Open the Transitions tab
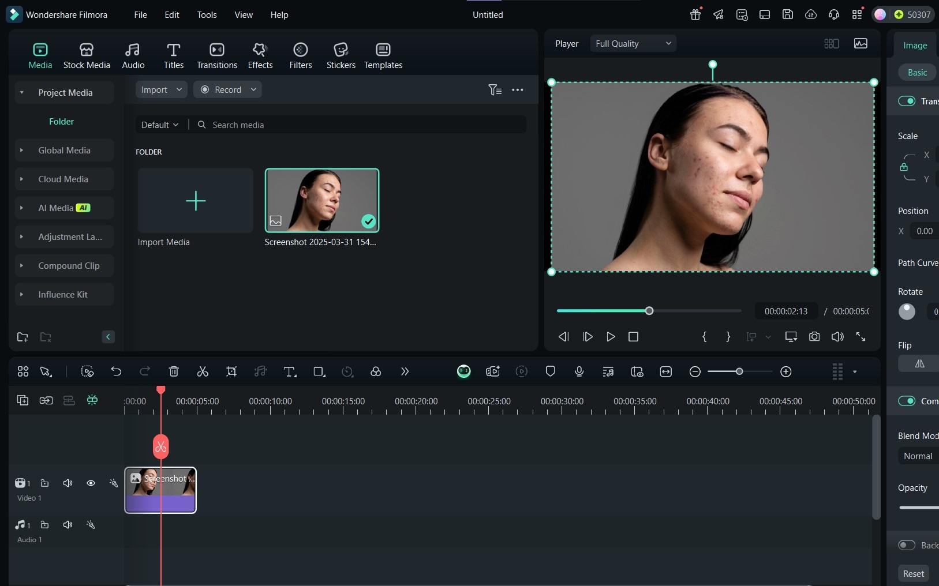939x586 pixels. (x=217, y=56)
